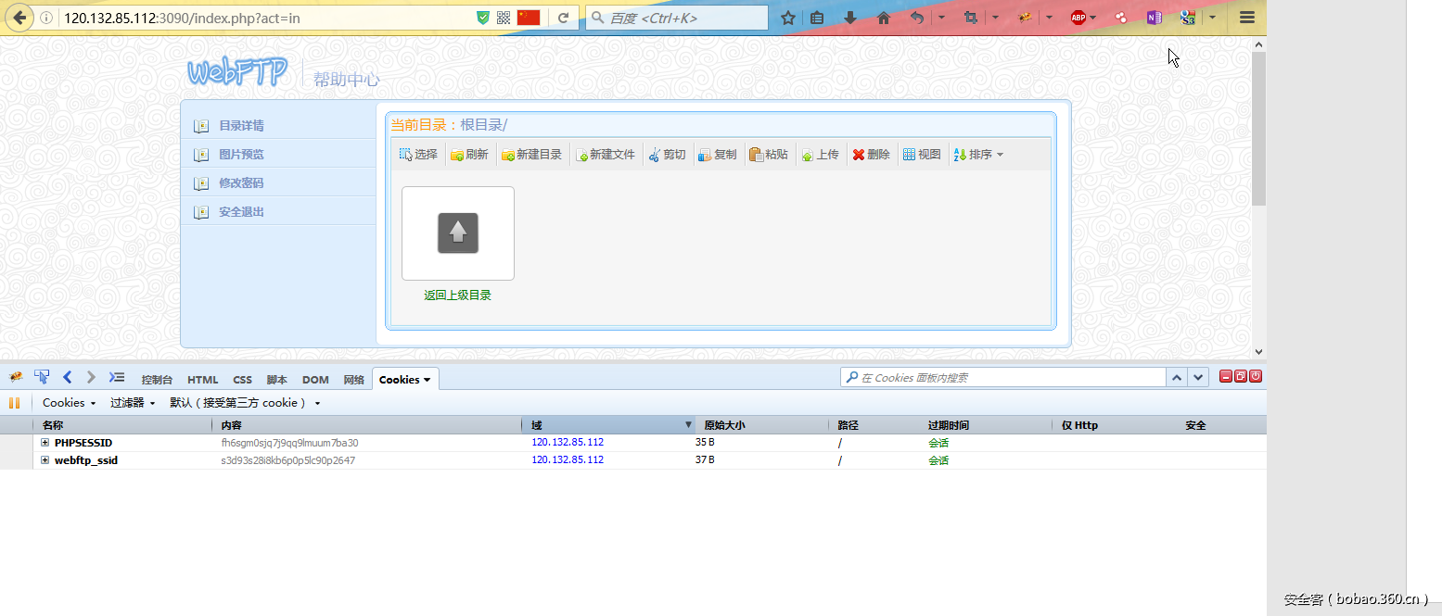Screen dimensions: 1442x616
Task: Log out via 安全退出 link
Action: [x=240, y=210]
